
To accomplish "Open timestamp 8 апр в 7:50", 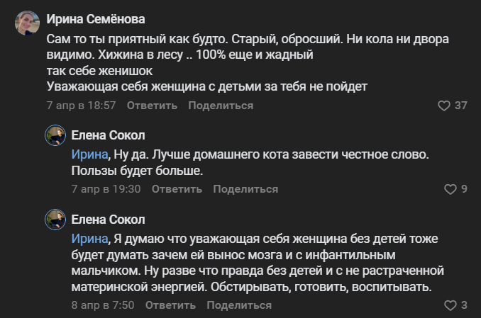I will (x=103, y=305).
